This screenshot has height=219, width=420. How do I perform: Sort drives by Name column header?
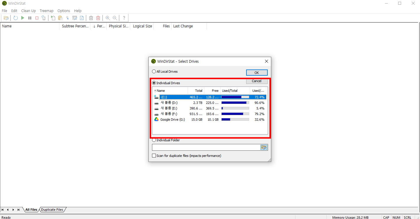tap(170, 91)
